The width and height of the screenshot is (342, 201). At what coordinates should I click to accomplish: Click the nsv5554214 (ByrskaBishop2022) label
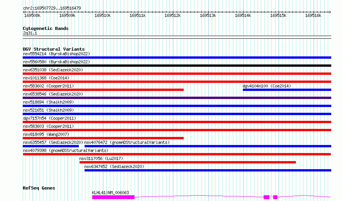pyautogui.click(x=56, y=54)
